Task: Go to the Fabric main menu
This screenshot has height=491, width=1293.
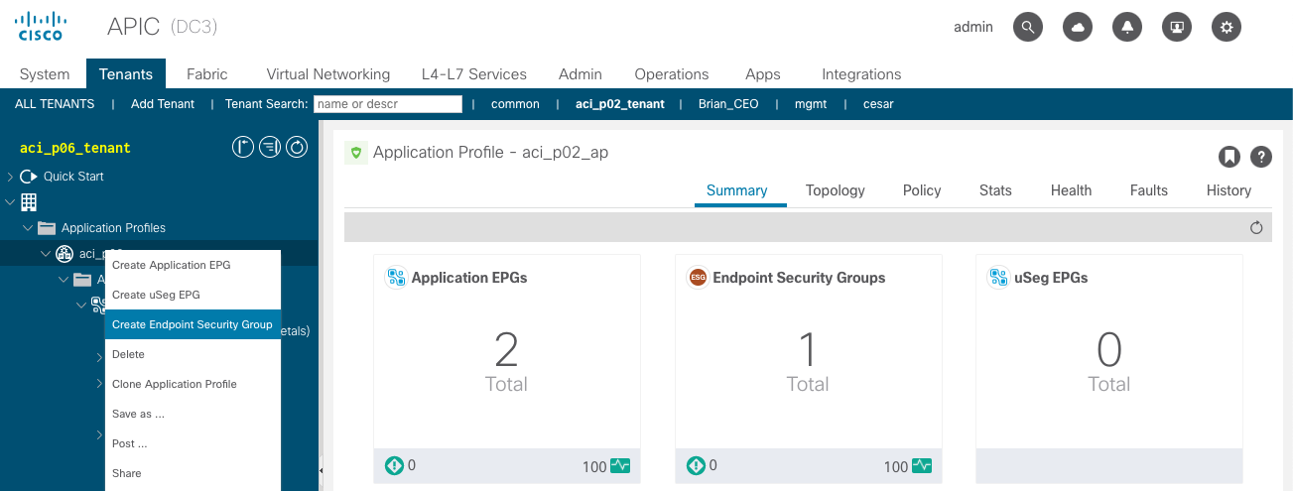Action: 206,74
